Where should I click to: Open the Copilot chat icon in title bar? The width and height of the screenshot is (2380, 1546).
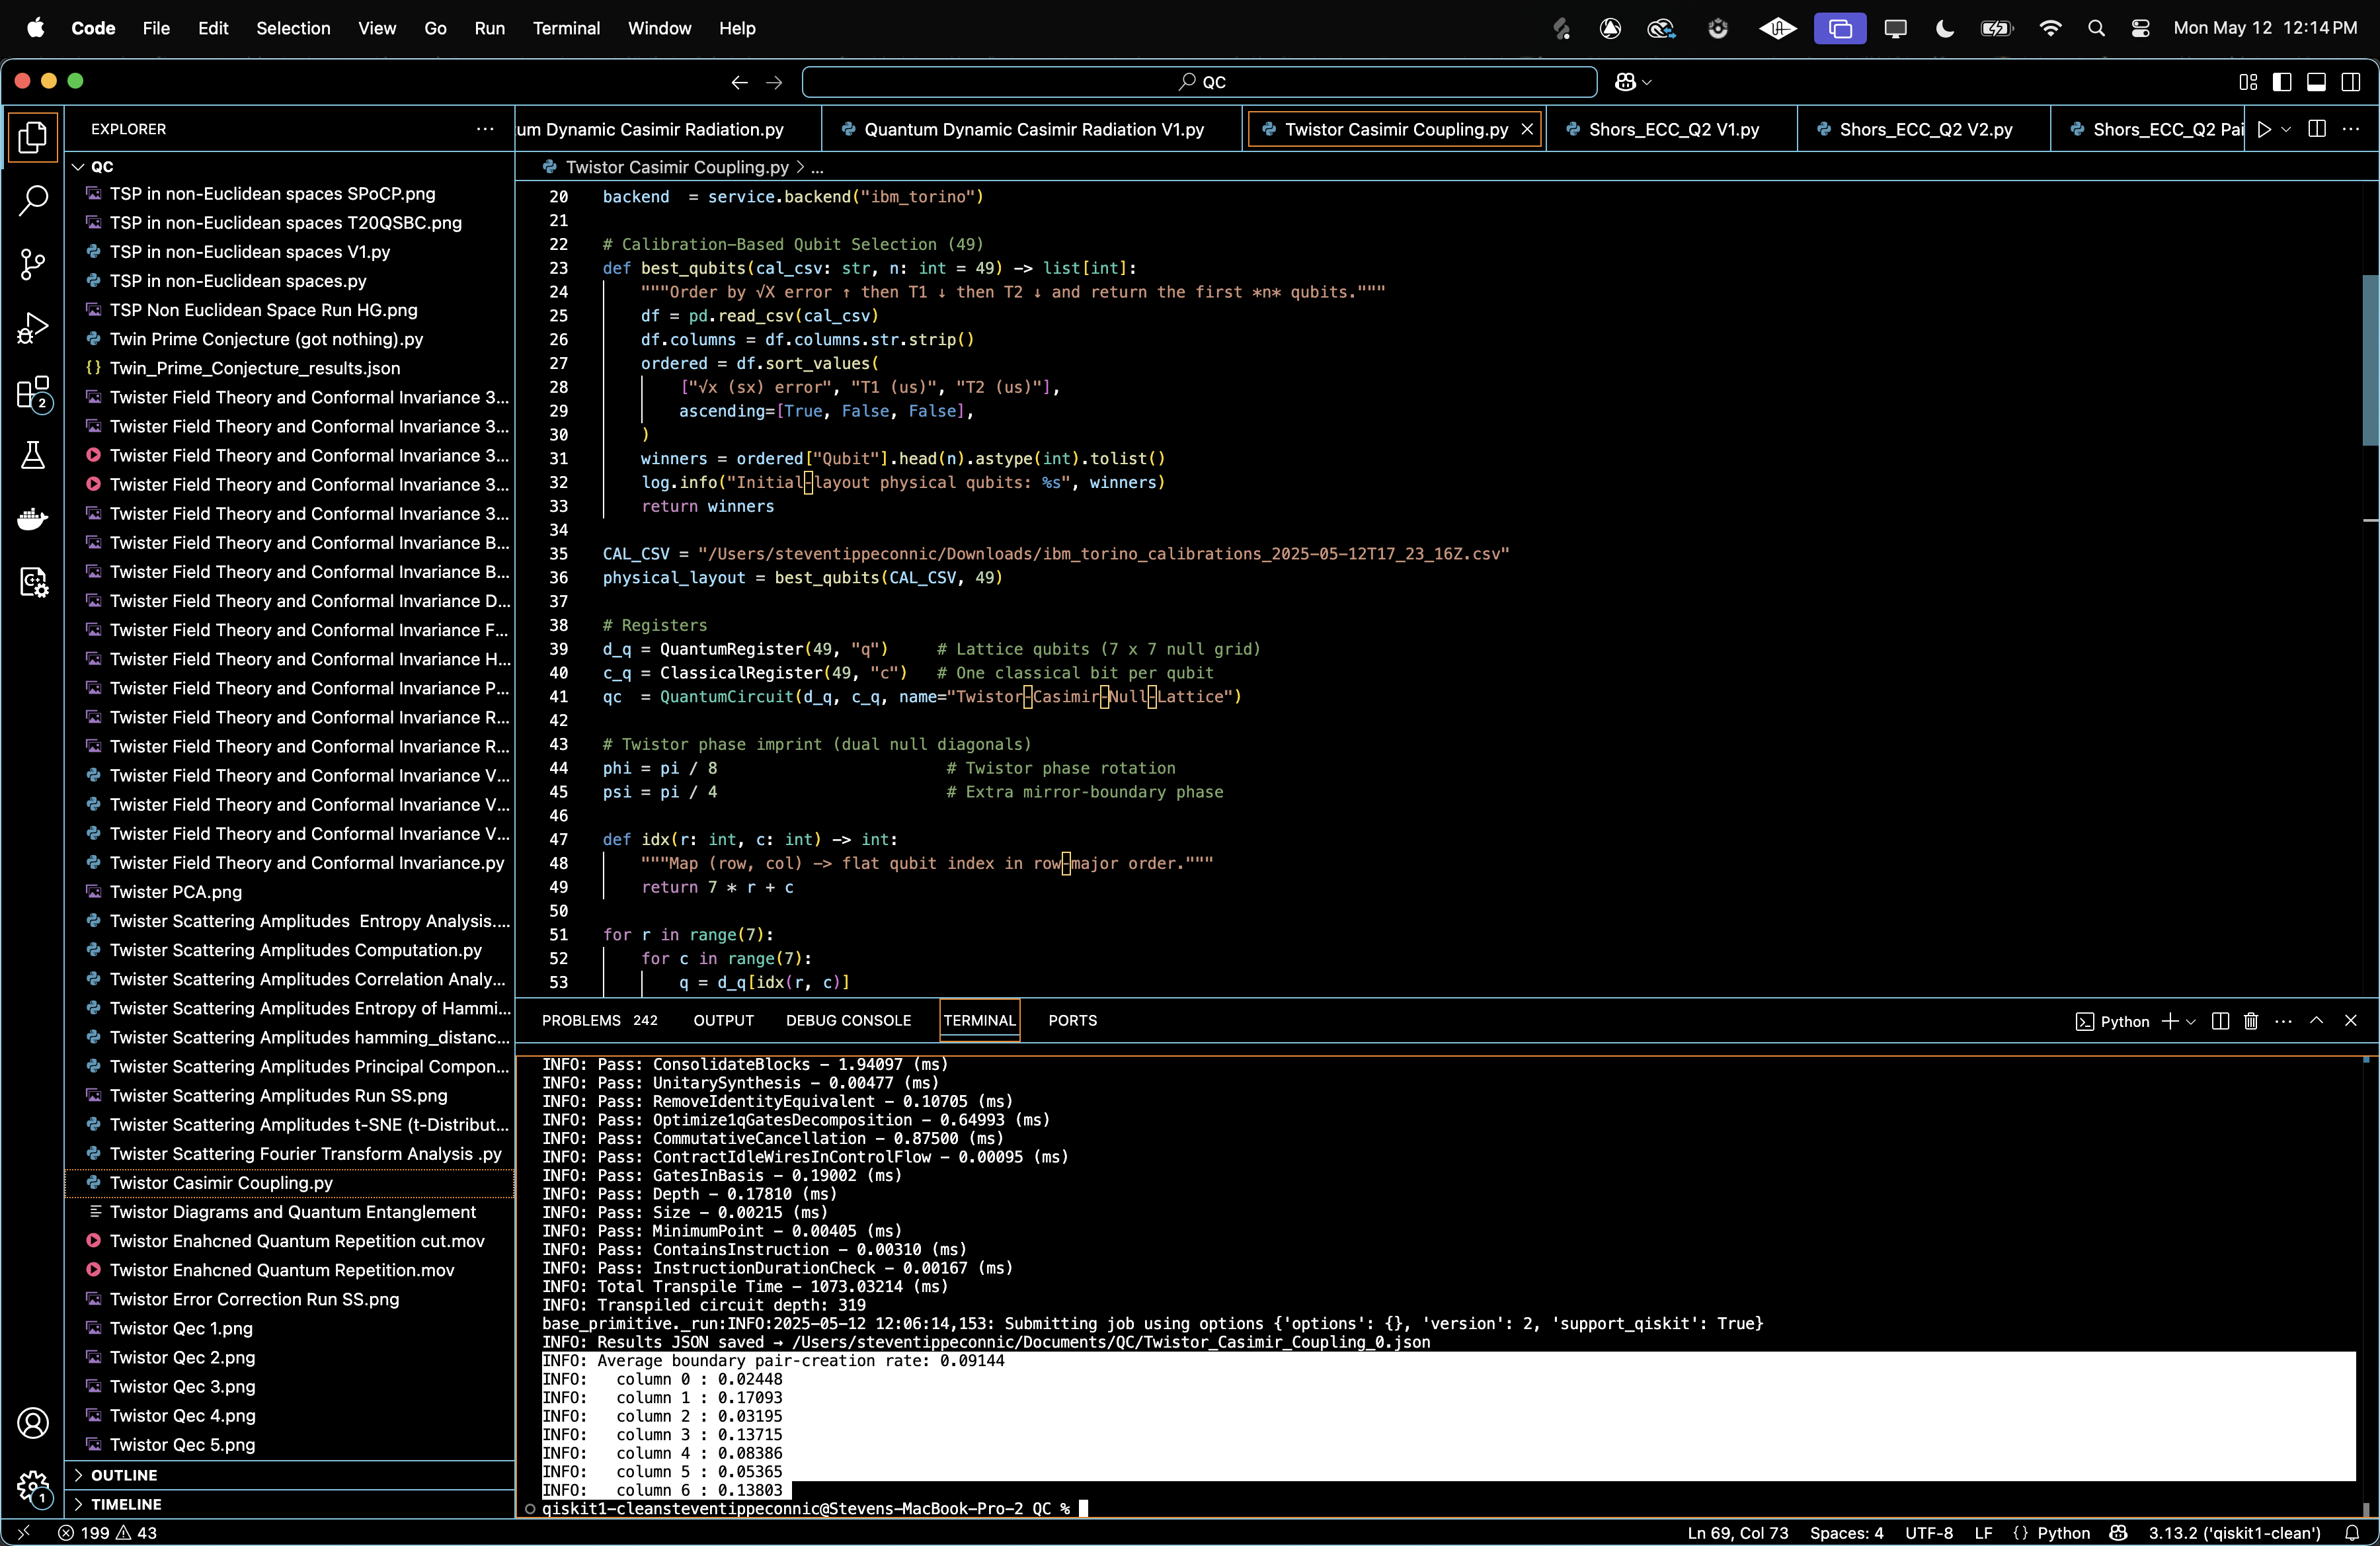pos(1625,82)
